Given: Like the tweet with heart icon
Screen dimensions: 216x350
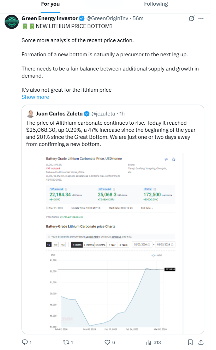Looking at the screenshot, I should point(108,342).
